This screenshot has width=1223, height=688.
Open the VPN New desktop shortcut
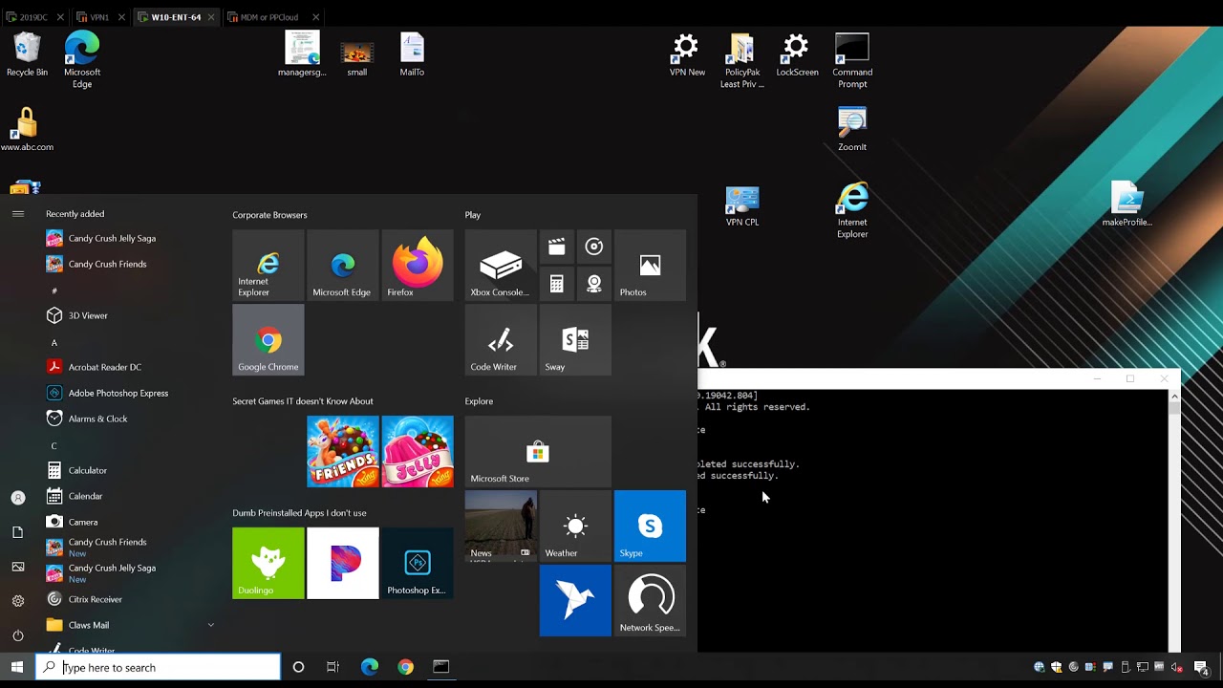coord(686,55)
